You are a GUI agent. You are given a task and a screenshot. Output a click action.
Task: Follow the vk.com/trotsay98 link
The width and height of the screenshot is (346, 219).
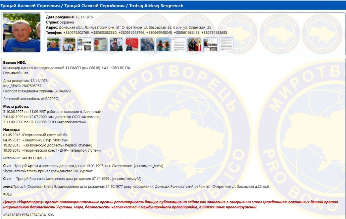(x=127, y=179)
